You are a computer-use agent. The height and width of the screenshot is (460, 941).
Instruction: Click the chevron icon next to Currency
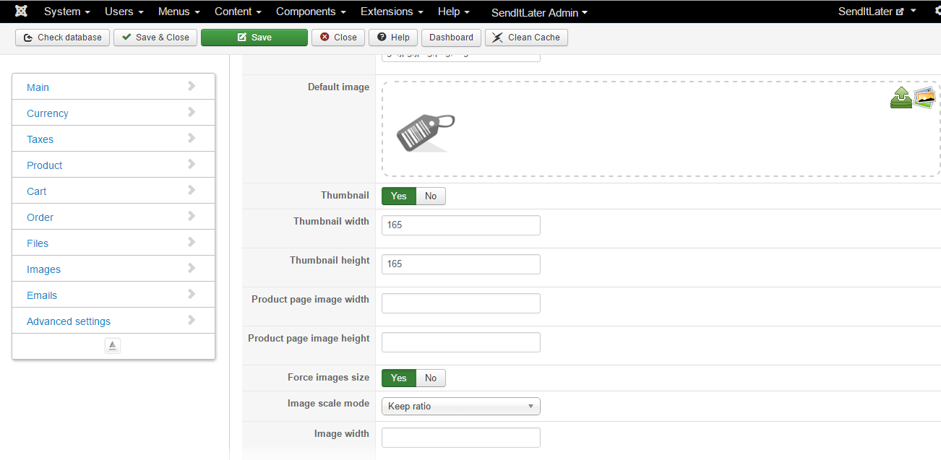tap(192, 112)
